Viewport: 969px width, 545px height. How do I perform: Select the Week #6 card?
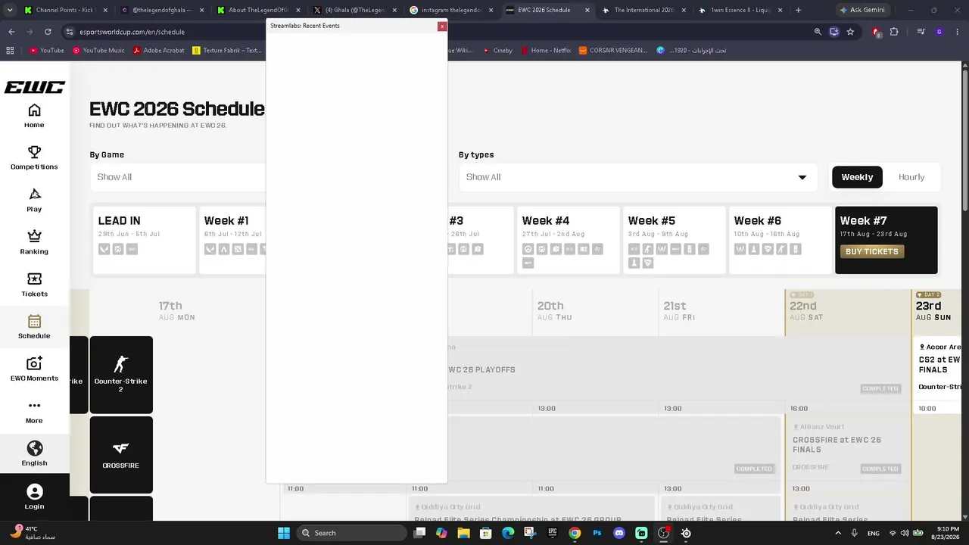780,240
